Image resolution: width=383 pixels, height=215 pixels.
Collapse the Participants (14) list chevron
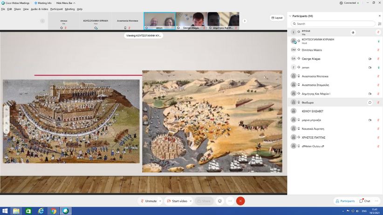(290, 16)
